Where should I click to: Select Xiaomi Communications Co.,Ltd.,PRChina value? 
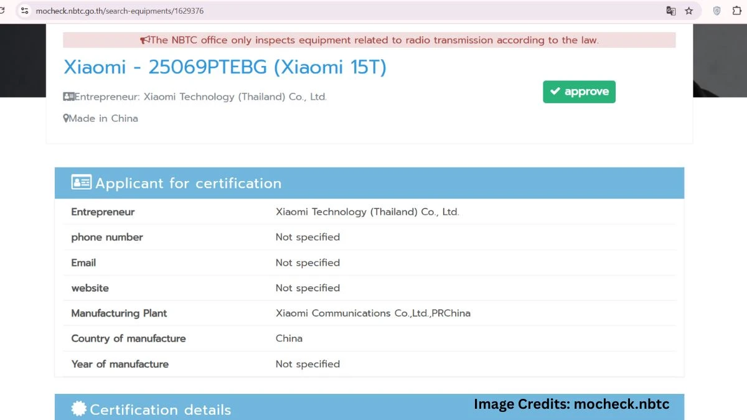[x=373, y=313]
